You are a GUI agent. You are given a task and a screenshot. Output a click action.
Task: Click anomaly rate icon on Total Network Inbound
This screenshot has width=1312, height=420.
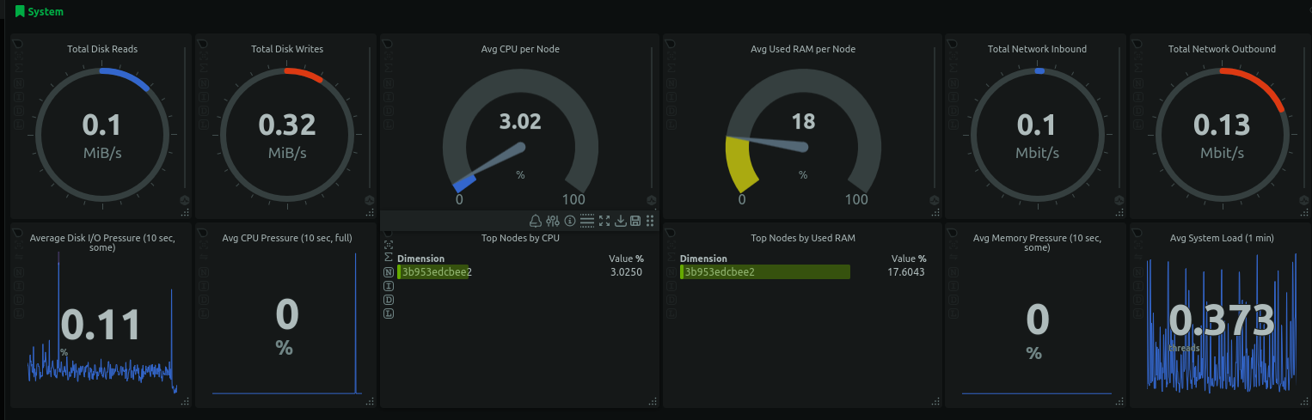coord(1119,199)
